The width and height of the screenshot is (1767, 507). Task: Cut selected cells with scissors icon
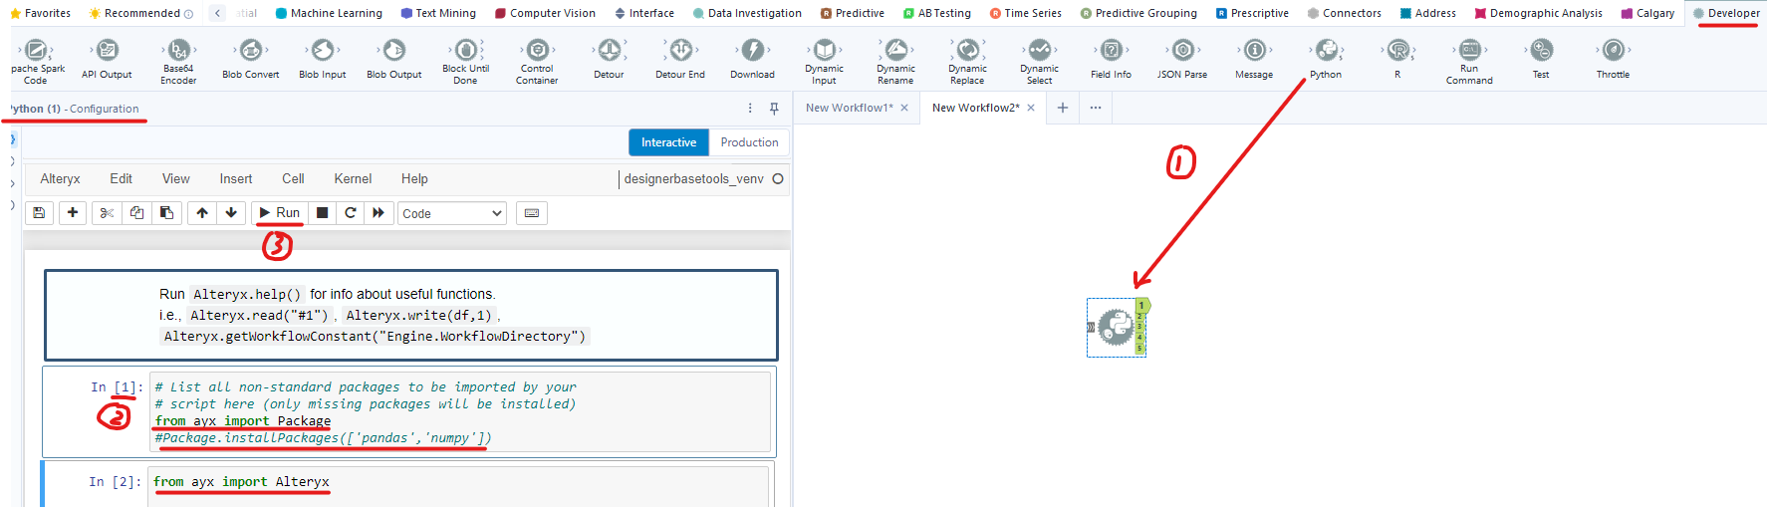click(107, 212)
